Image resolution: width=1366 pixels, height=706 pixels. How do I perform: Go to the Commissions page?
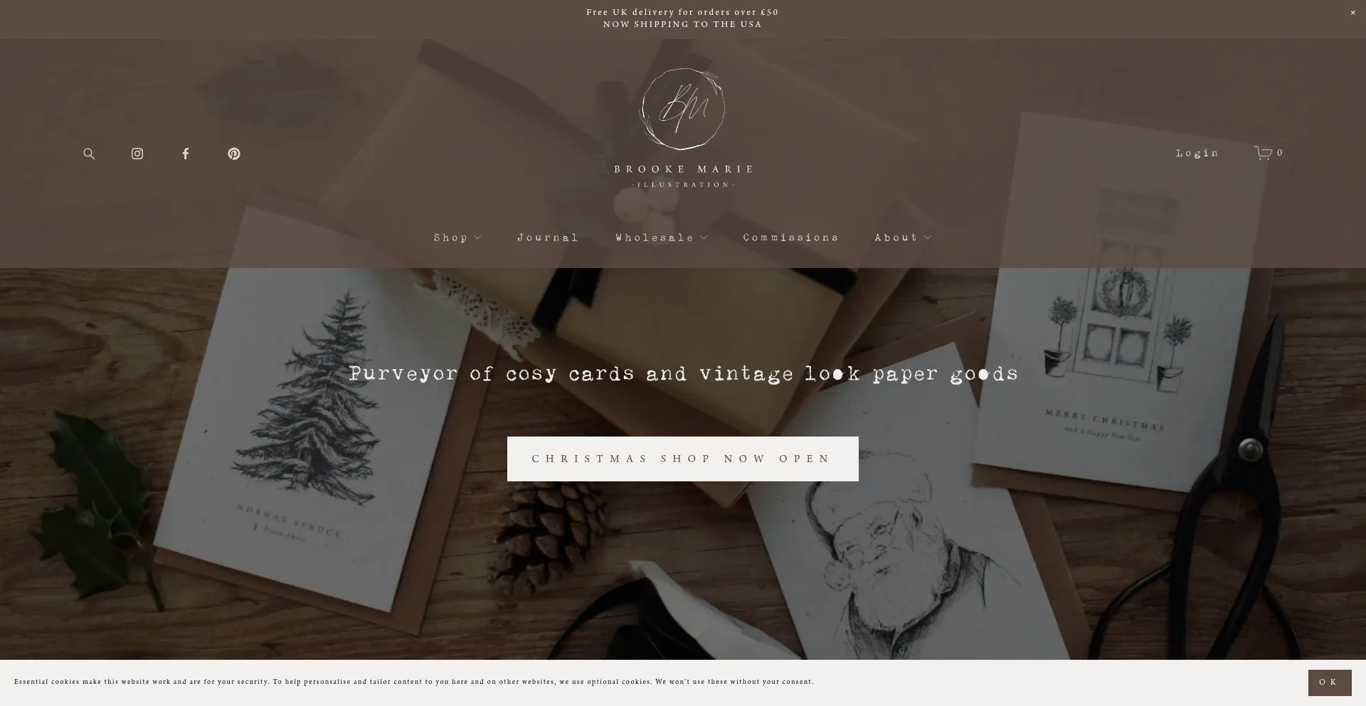coord(791,237)
